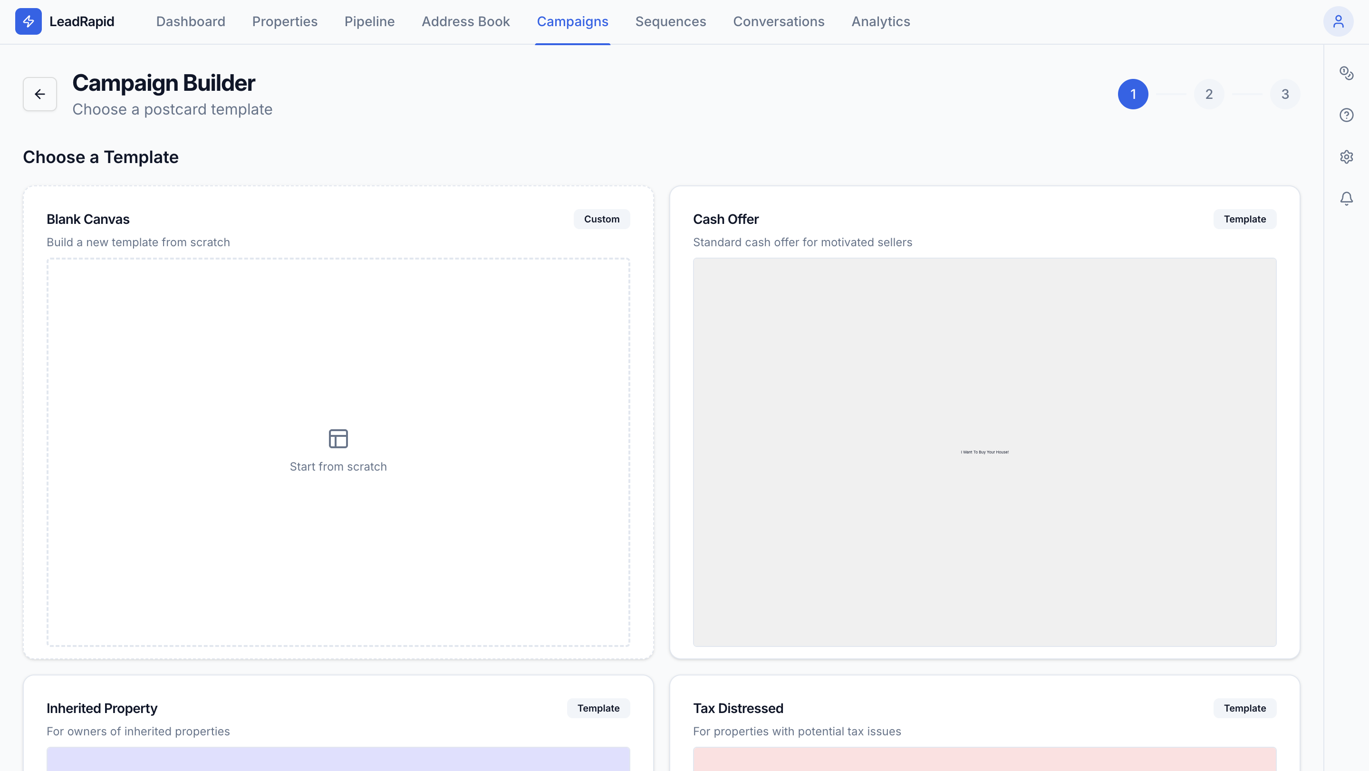The height and width of the screenshot is (771, 1369).
Task: Switch to the Dashboard tab
Action: 190,22
